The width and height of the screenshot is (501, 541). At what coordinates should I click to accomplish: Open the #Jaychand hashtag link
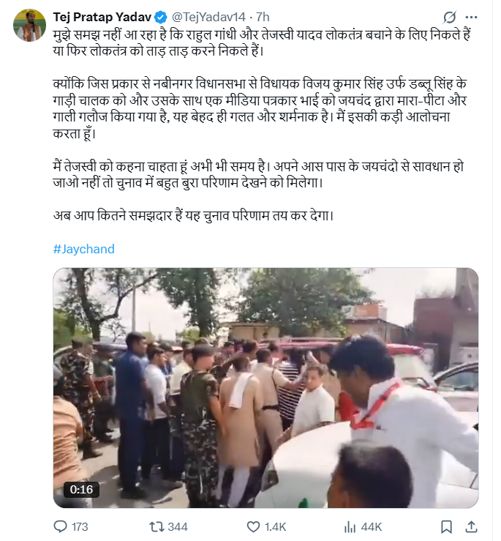click(84, 249)
